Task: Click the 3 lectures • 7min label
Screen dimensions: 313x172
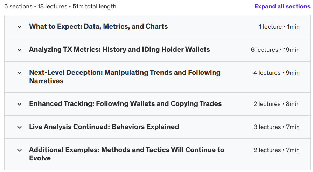Action: pyautogui.click(x=276, y=127)
